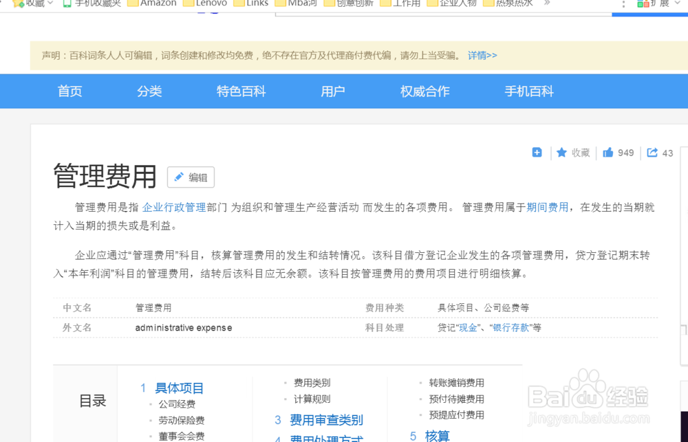
Task: Click the add-to-collection plus icon
Action: pos(537,153)
